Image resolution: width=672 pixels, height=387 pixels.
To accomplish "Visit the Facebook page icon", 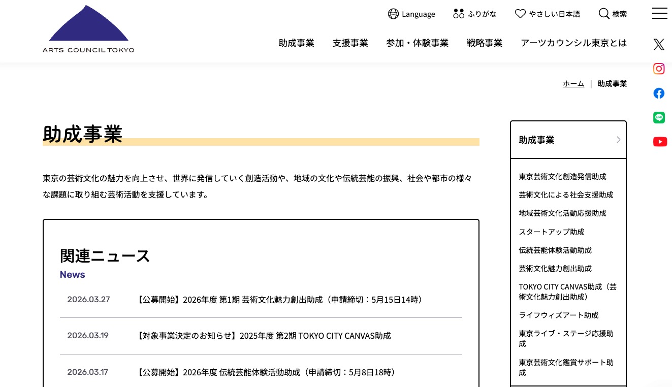I will (659, 93).
